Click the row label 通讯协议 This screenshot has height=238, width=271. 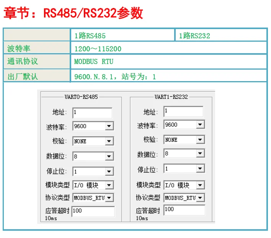coord(23,61)
